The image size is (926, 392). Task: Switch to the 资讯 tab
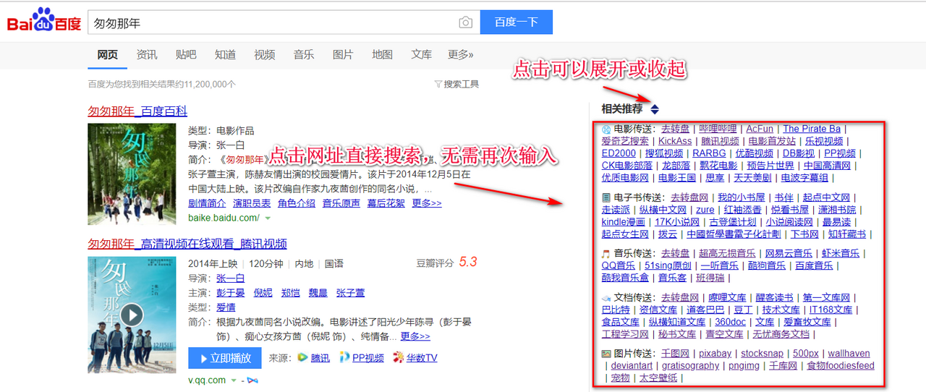[x=147, y=55]
